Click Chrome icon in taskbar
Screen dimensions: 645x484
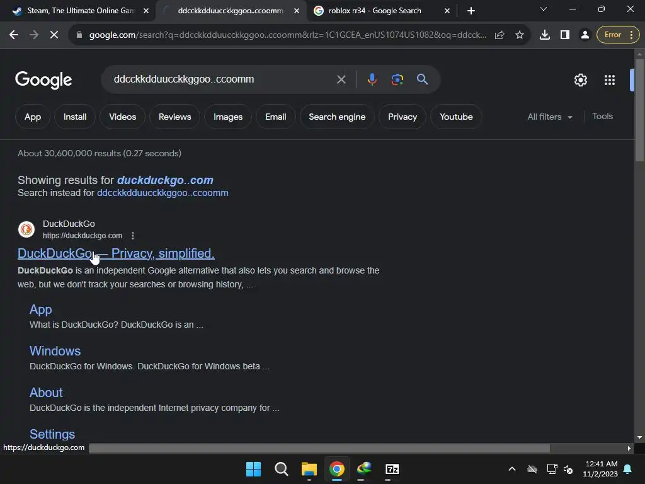pos(337,469)
